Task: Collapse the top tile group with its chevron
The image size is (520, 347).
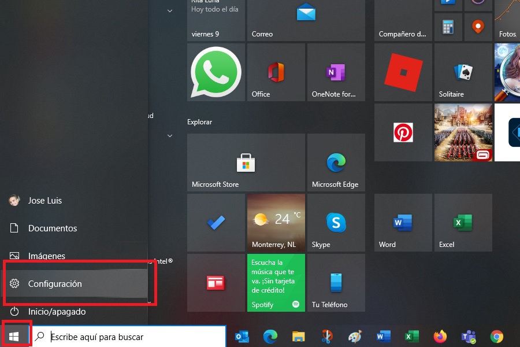Action: tap(169, 10)
